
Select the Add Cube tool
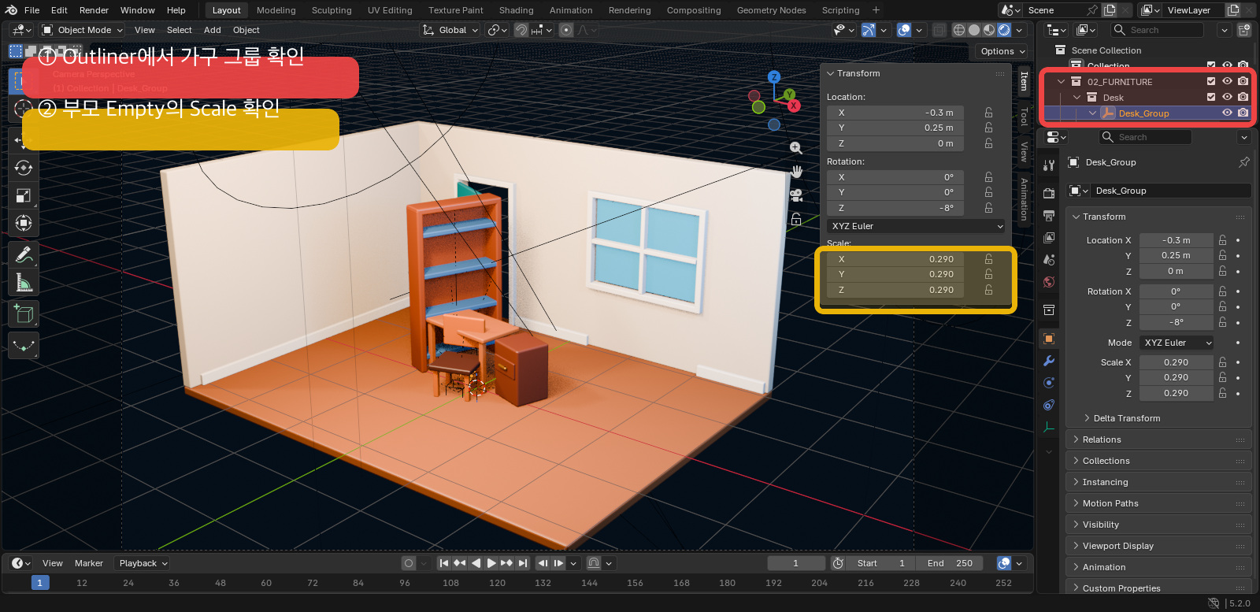[x=24, y=314]
